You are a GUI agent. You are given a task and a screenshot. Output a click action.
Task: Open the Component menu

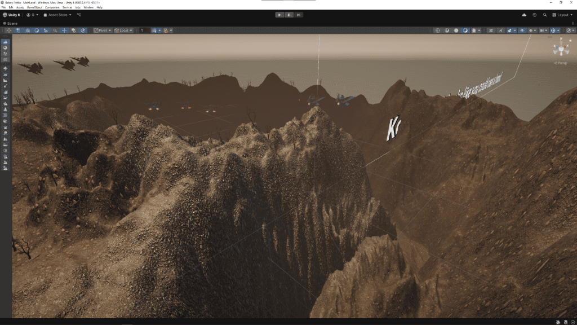(52, 7)
